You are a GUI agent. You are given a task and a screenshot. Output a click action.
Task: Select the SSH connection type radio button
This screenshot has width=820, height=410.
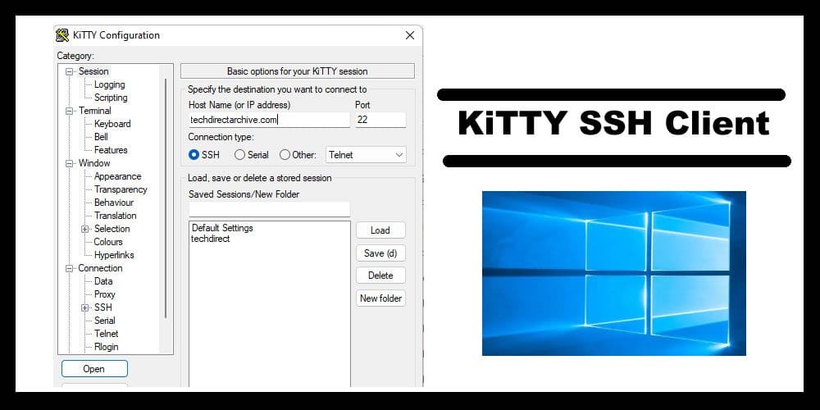coord(194,154)
